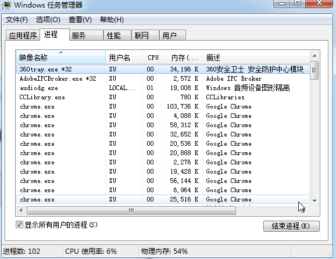Select chrome.exe row using 4,088 K
This screenshot has height=259, width=336.
(163, 116)
